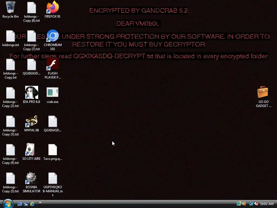Select the loldongs - Copy (4).txt file
Image resolution: width=277 pixels, height=208 pixels.
tap(11, 154)
